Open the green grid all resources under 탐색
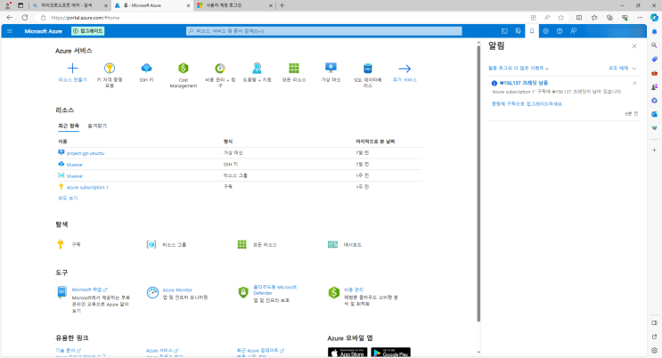Image resolution: width=662 pixels, height=358 pixels. click(242, 244)
